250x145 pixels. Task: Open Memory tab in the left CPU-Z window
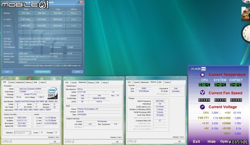tap(29, 82)
